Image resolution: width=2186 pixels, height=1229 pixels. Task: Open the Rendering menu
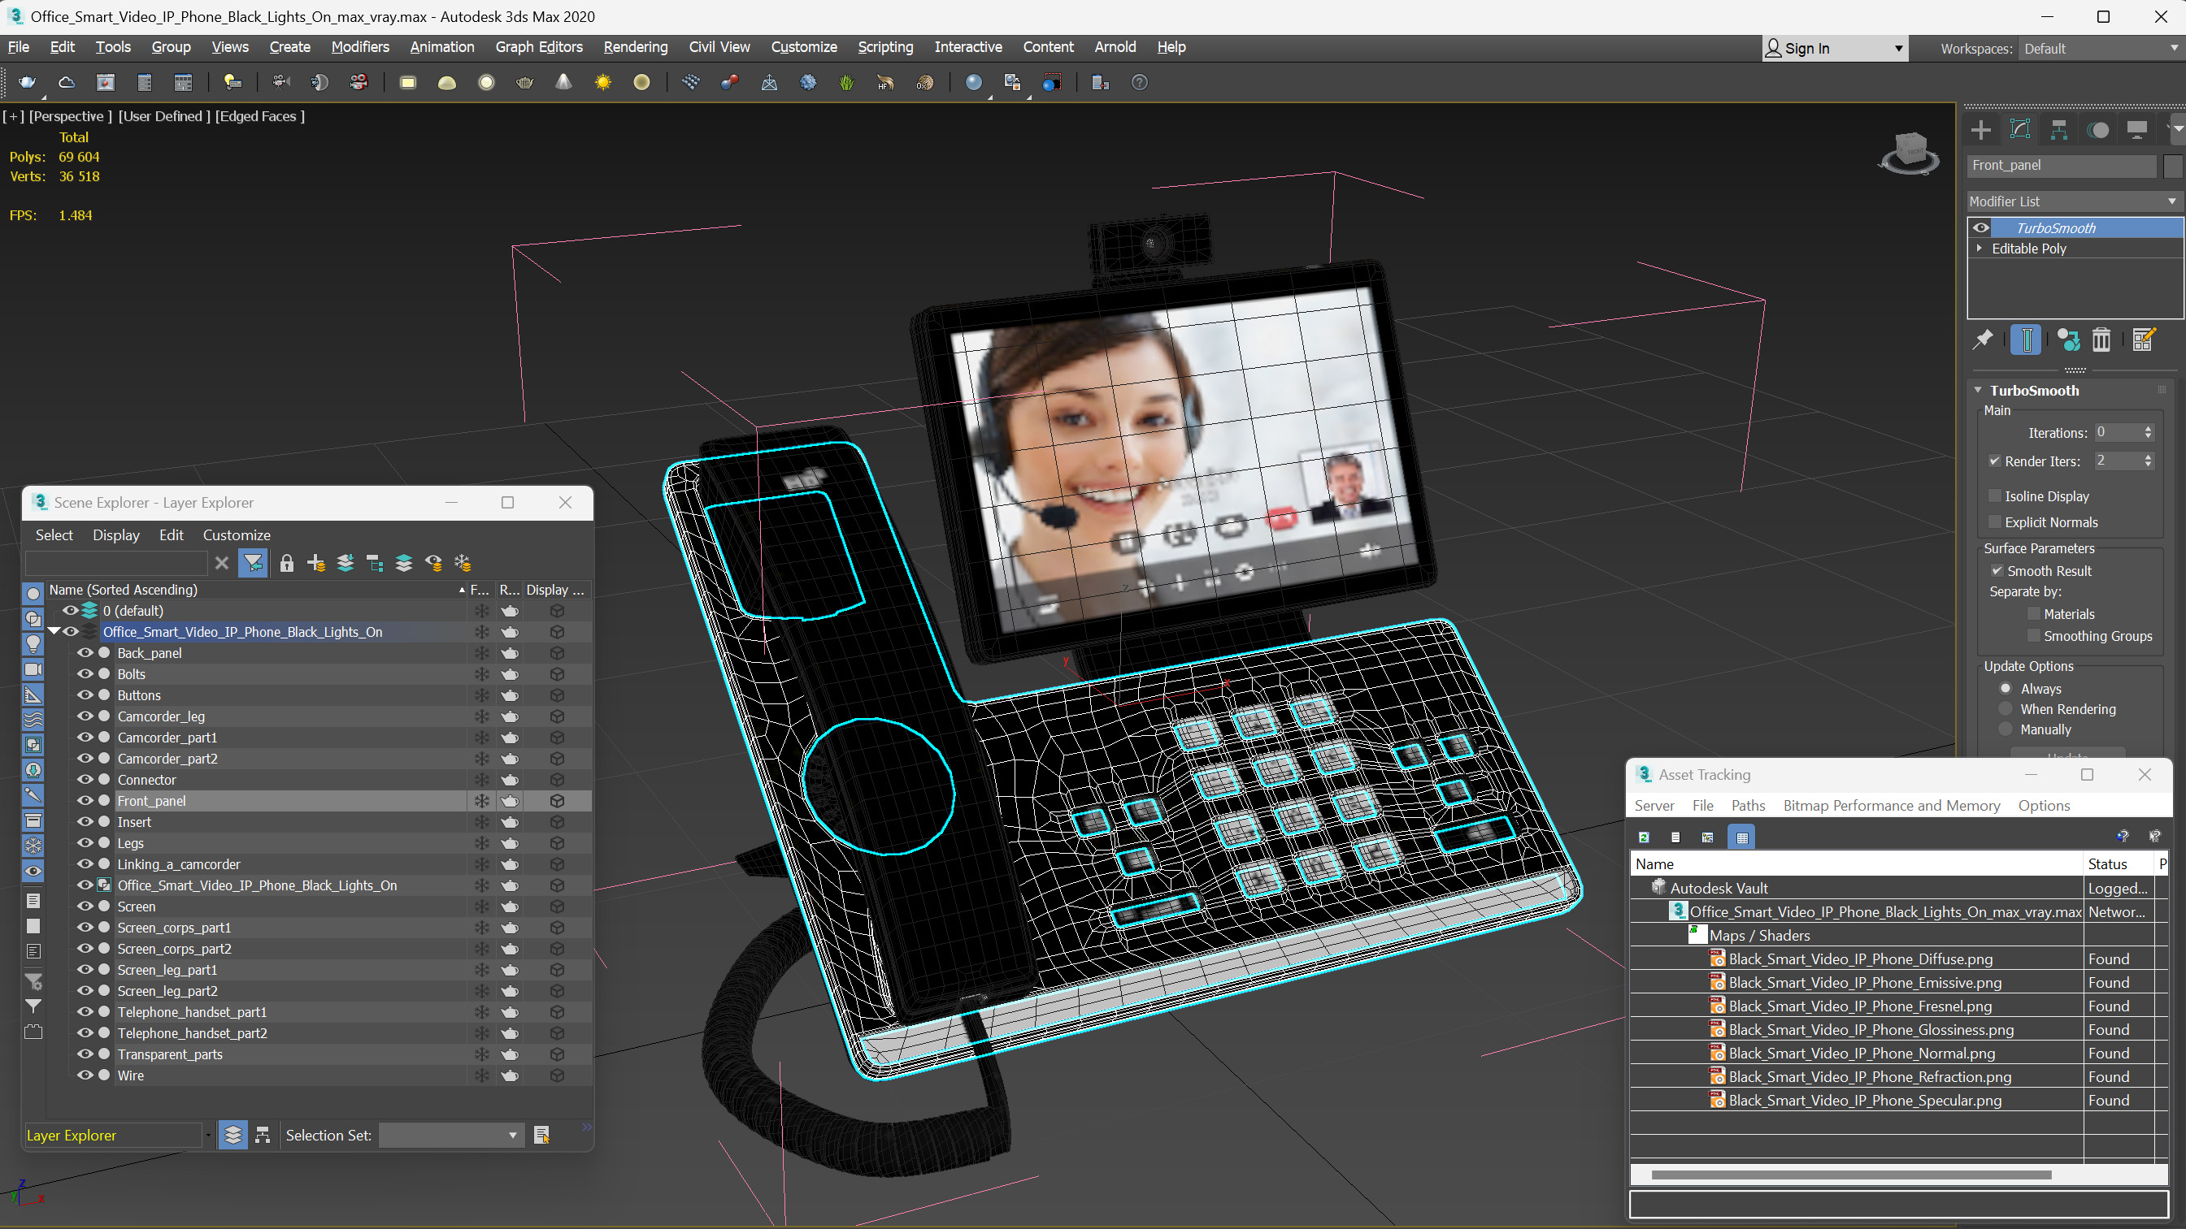point(635,46)
